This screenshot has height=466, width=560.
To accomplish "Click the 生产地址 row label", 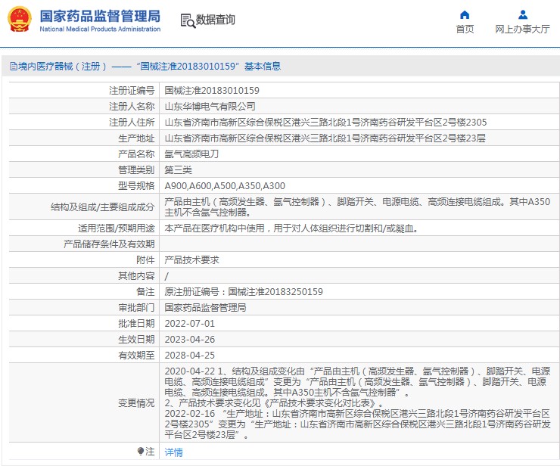I will pyautogui.click(x=136, y=138).
